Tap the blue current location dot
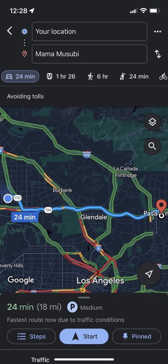The width and height of the screenshot is (168, 364). pos(8,198)
